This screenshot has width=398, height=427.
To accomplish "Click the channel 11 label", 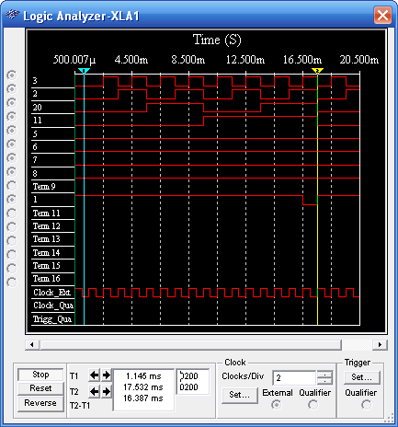I will tap(37, 121).
